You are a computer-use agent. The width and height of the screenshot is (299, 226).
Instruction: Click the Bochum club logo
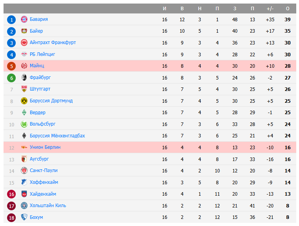click(x=24, y=217)
